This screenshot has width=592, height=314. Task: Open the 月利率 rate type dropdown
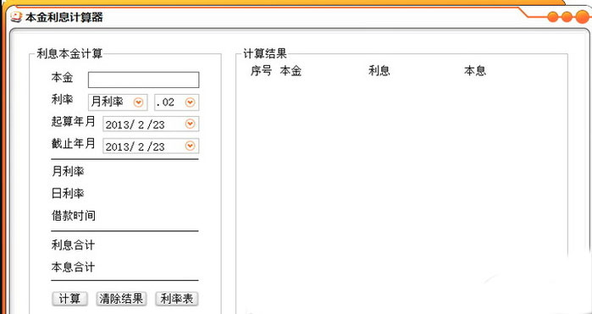139,102
